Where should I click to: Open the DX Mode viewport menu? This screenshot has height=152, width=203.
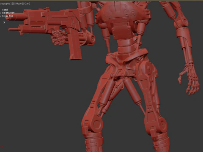tap(17, 3)
